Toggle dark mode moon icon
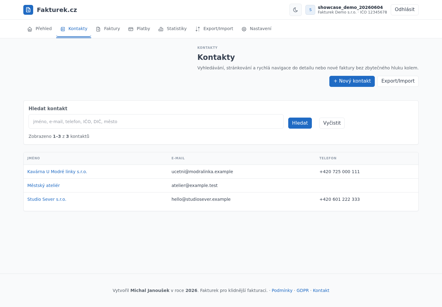This screenshot has height=307, width=442. click(x=296, y=10)
